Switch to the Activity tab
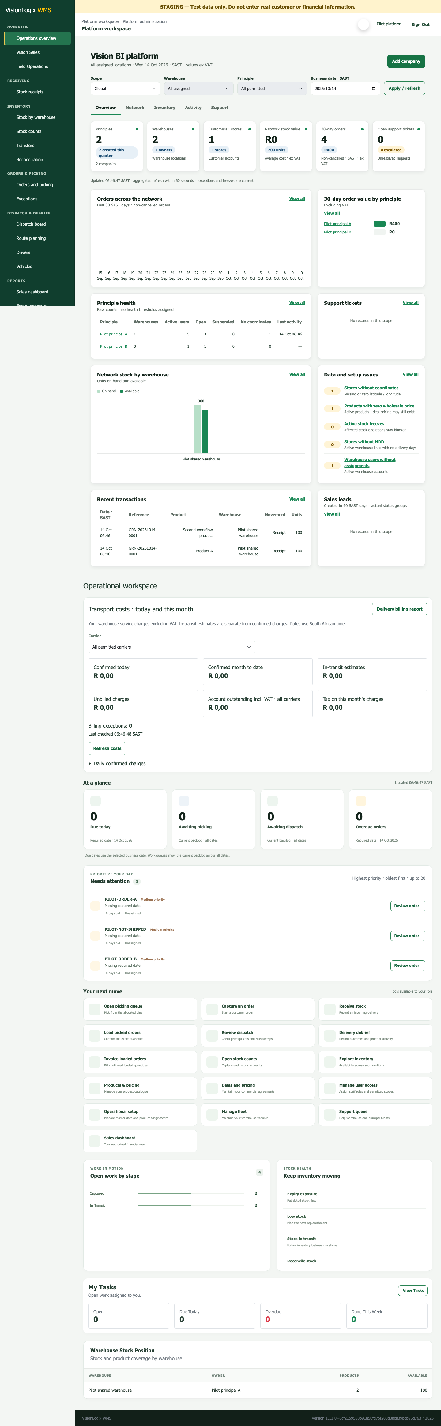Screen dimensions: 441x1426 click(193, 108)
